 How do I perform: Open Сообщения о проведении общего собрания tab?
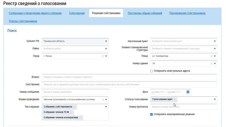[x=35, y=13]
